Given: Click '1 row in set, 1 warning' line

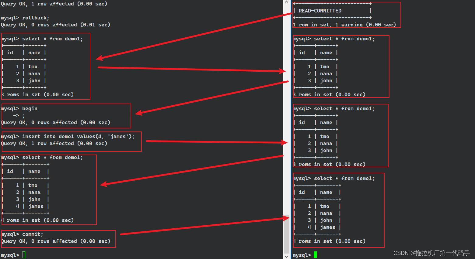Looking at the screenshot, I should pyautogui.click(x=344, y=25).
